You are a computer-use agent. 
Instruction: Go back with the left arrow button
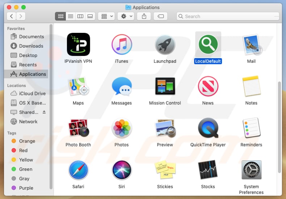(x=11, y=16)
